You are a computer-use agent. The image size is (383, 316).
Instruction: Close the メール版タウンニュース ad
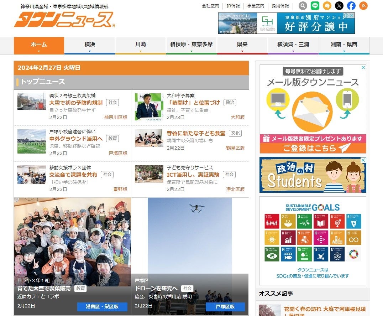click(363, 67)
